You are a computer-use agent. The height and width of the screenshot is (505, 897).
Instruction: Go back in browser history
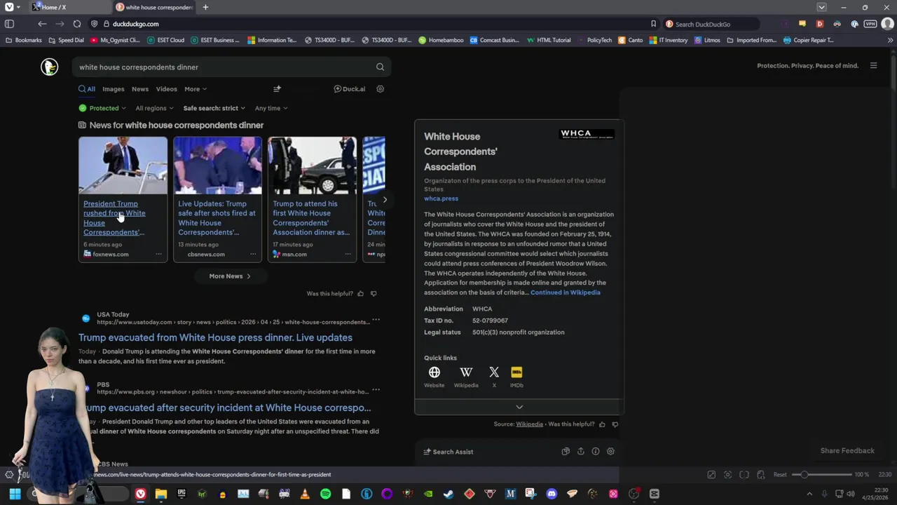pos(42,24)
